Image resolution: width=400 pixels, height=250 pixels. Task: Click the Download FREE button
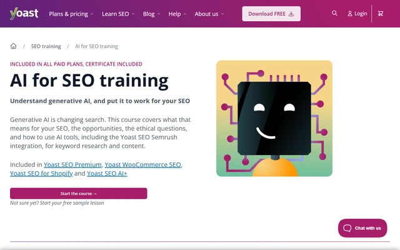pyautogui.click(x=271, y=14)
